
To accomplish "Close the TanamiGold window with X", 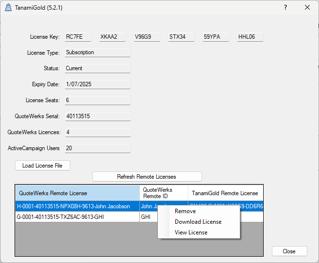I will pos(307,8).
